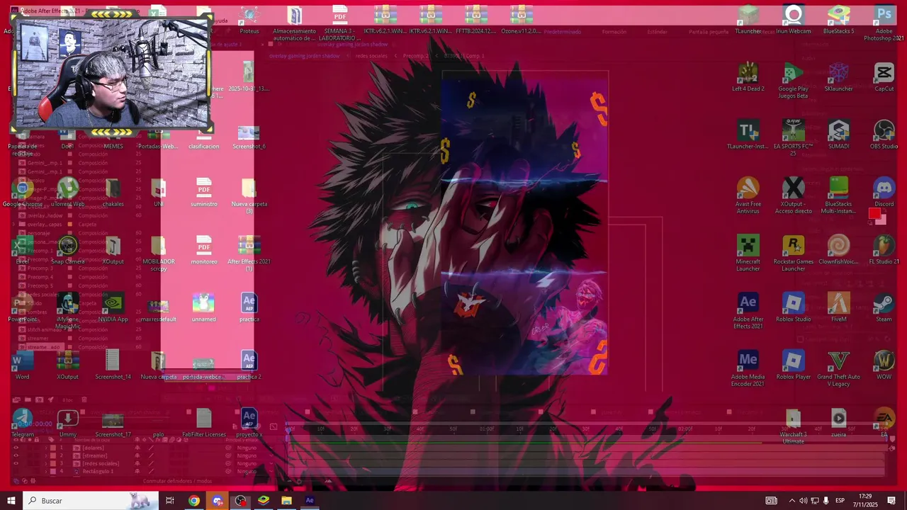This screenshot has height=510, width=907.
Task: Select the Iriun Webcam desktop icon
Action: point(793,20)
